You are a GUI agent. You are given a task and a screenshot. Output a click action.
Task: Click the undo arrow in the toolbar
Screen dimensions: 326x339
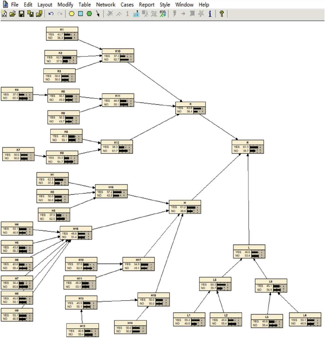pos(51,14)
